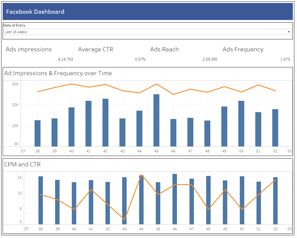The width and height of the screenshot is (297, 238).
Task: Select week 38 bar in CPM chart
Action: (41, 200)
